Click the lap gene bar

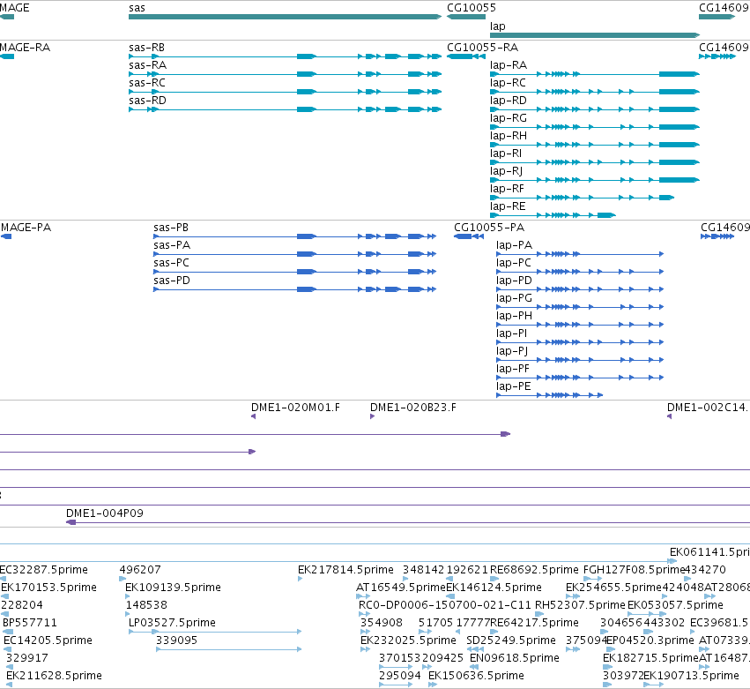tap(595, 35)
